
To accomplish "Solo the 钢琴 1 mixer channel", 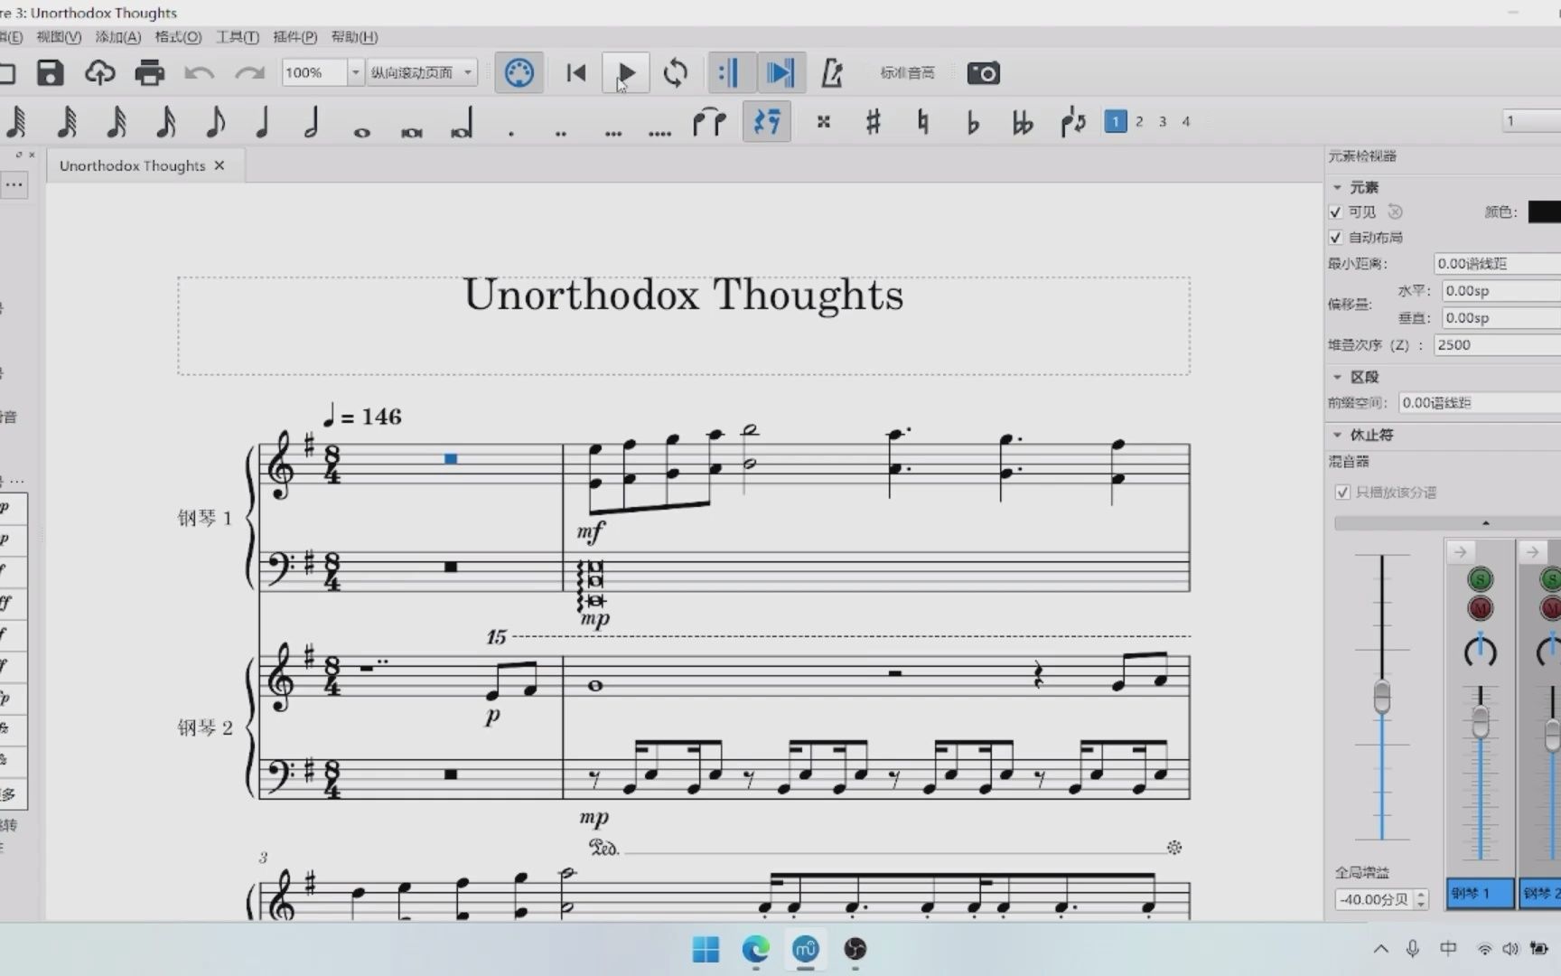I will click(1480, 579).
